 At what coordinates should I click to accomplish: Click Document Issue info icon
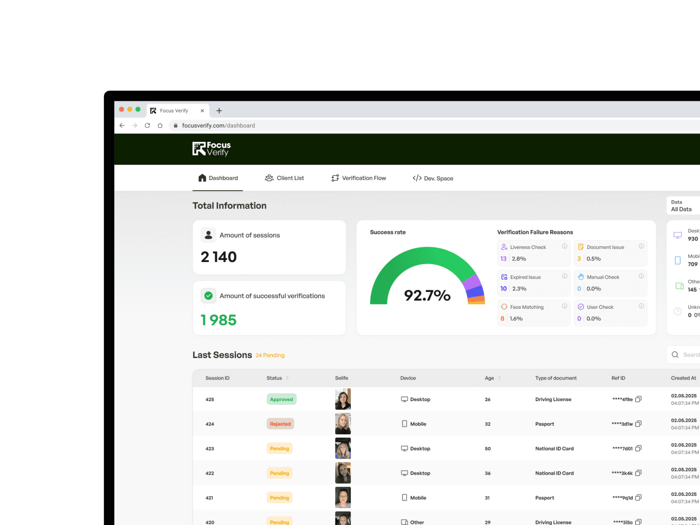point(641,246)
